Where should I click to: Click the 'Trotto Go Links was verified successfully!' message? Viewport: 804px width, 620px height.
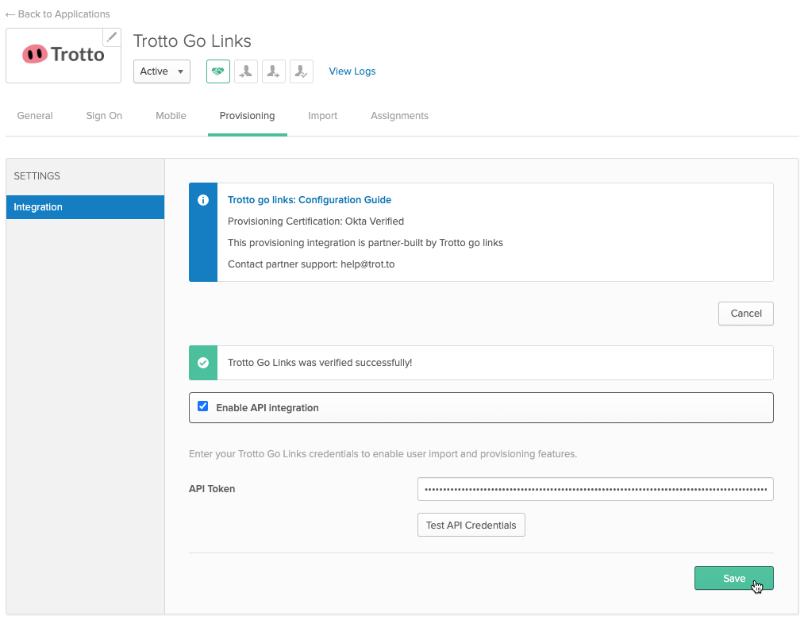pyautogui.click(x=320, y=363)
